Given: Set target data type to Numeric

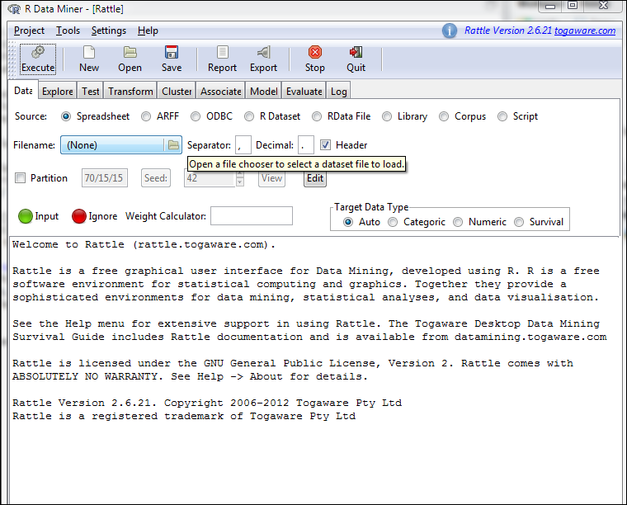Looking at the screenshot, I should (x=458, y=222).
